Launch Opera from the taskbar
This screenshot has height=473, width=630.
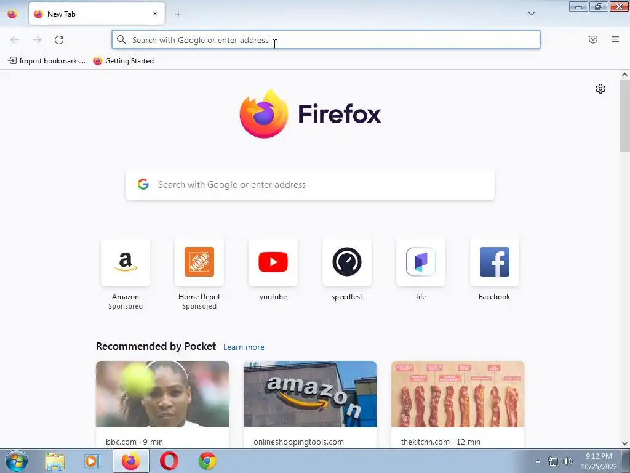pos(169,461)
